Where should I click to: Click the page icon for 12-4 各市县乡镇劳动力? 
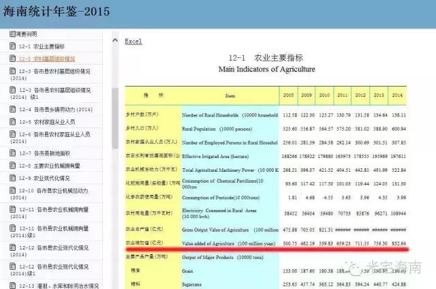coord(12,109)
